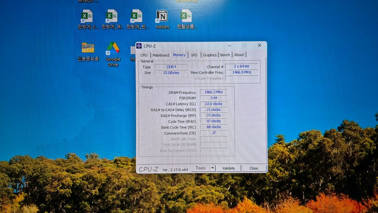Open the 렌탈상품 Excel file
Image resolution: width=378 pixels, height=213 pixels.
[186, 18]
